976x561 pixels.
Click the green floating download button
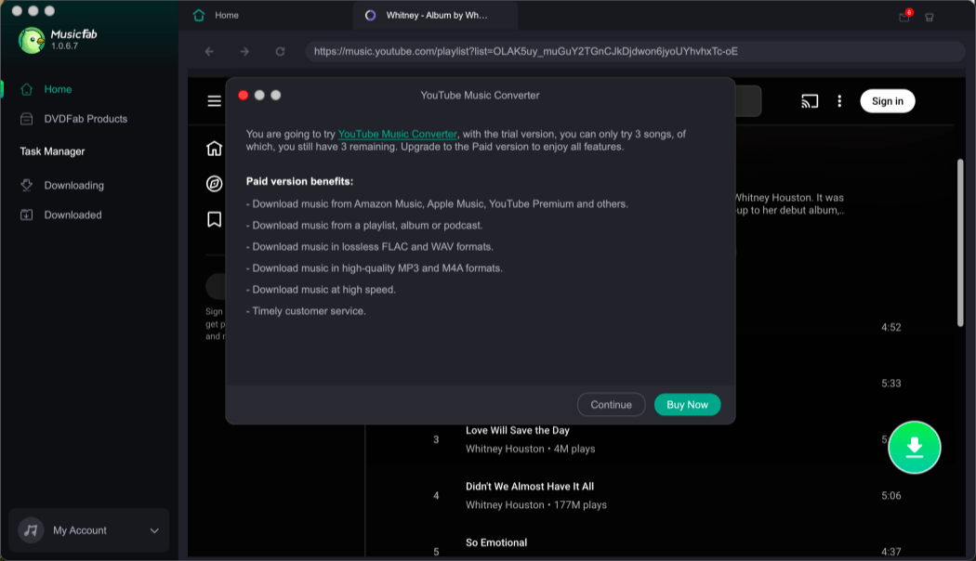click(x=915, y=448)
